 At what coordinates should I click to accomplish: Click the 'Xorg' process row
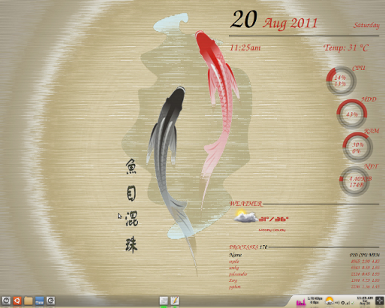(x=304, y=280)
